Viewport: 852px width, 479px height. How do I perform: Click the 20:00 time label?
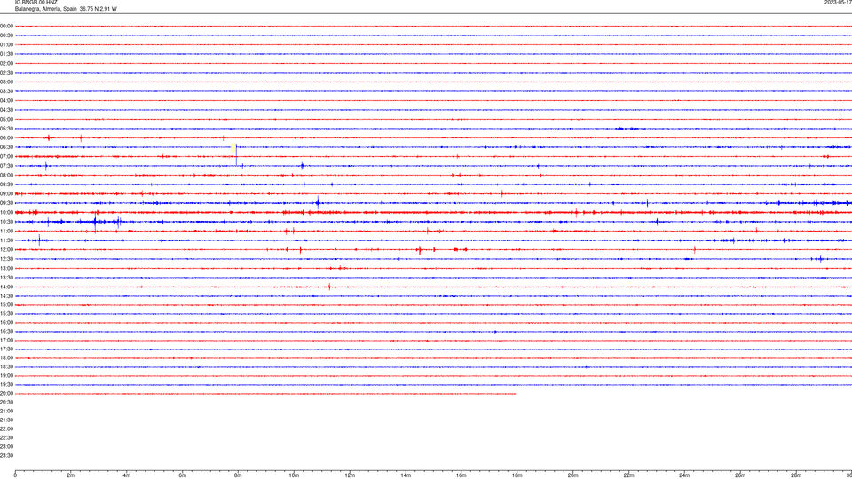coord(6,393)
